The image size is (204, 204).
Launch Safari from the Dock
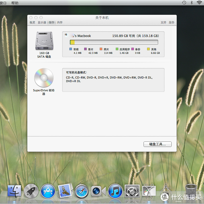[x=82, y=191]
